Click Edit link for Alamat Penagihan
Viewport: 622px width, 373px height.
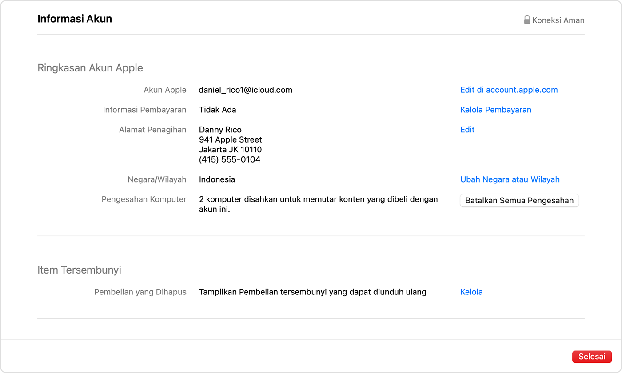tap(467, 130)
